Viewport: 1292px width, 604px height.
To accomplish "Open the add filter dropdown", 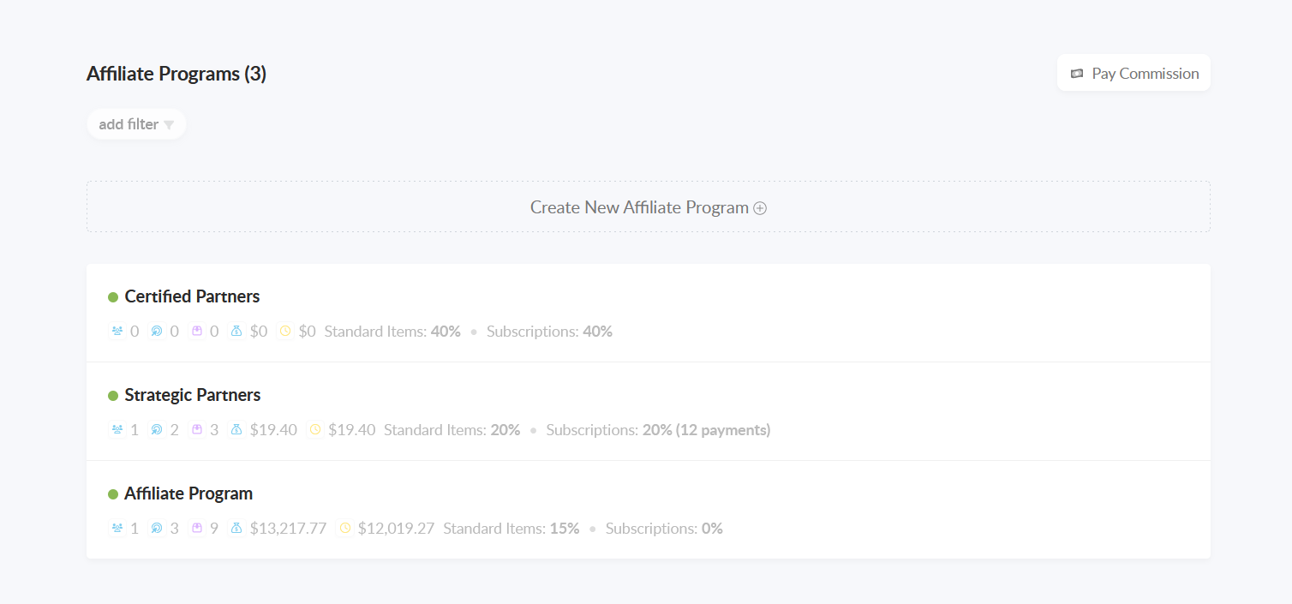I will pos(136,123).
